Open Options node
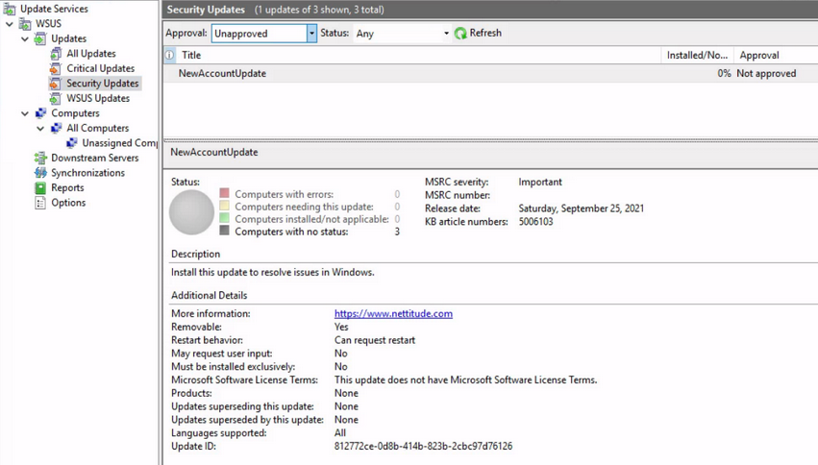The width and height of the screenshot is (818, 465). pos(68,203)
